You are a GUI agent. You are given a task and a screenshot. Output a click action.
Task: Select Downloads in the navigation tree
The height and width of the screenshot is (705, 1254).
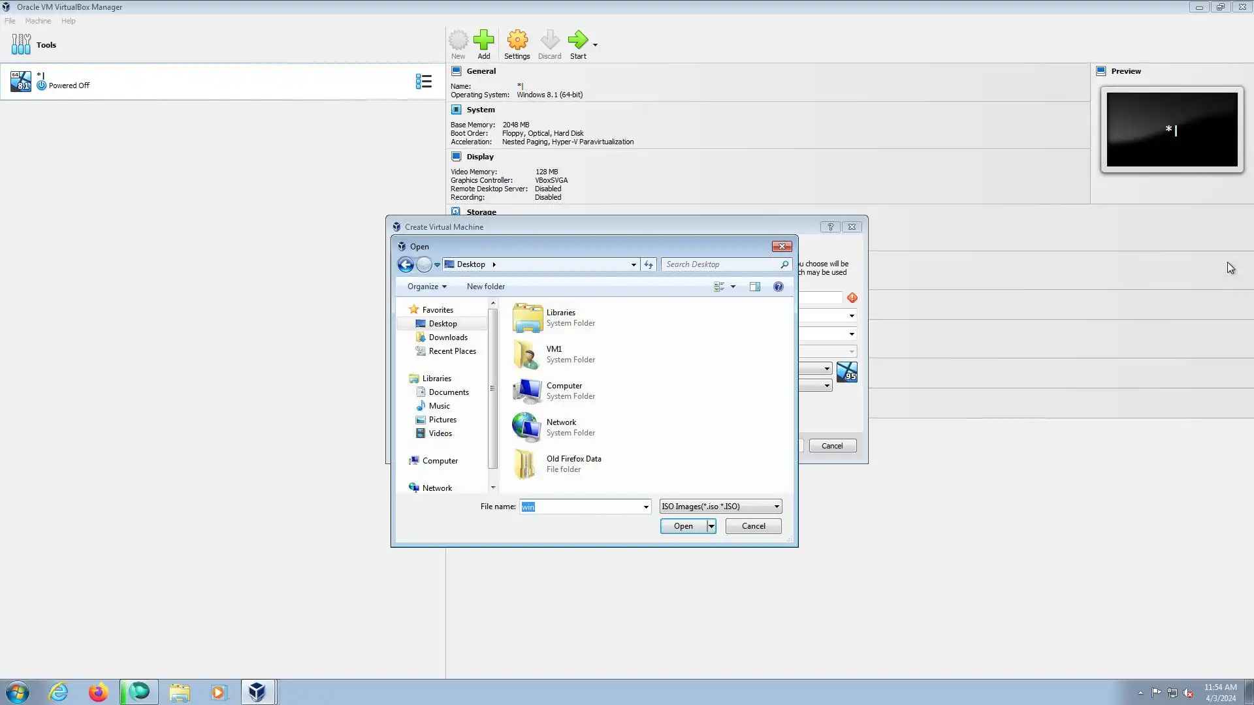(447, 337)
